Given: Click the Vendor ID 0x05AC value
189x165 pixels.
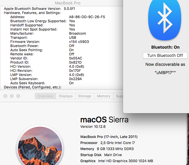Looking at the screenshot, I should [76, 58].
